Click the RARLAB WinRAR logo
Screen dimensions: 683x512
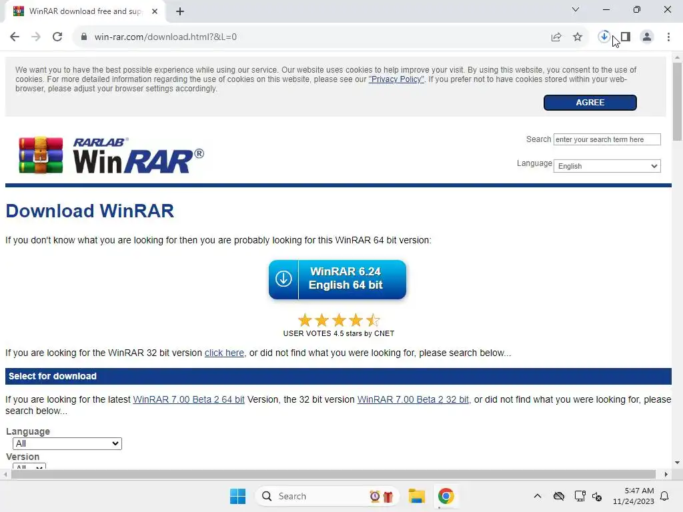(x=111, y=155)
